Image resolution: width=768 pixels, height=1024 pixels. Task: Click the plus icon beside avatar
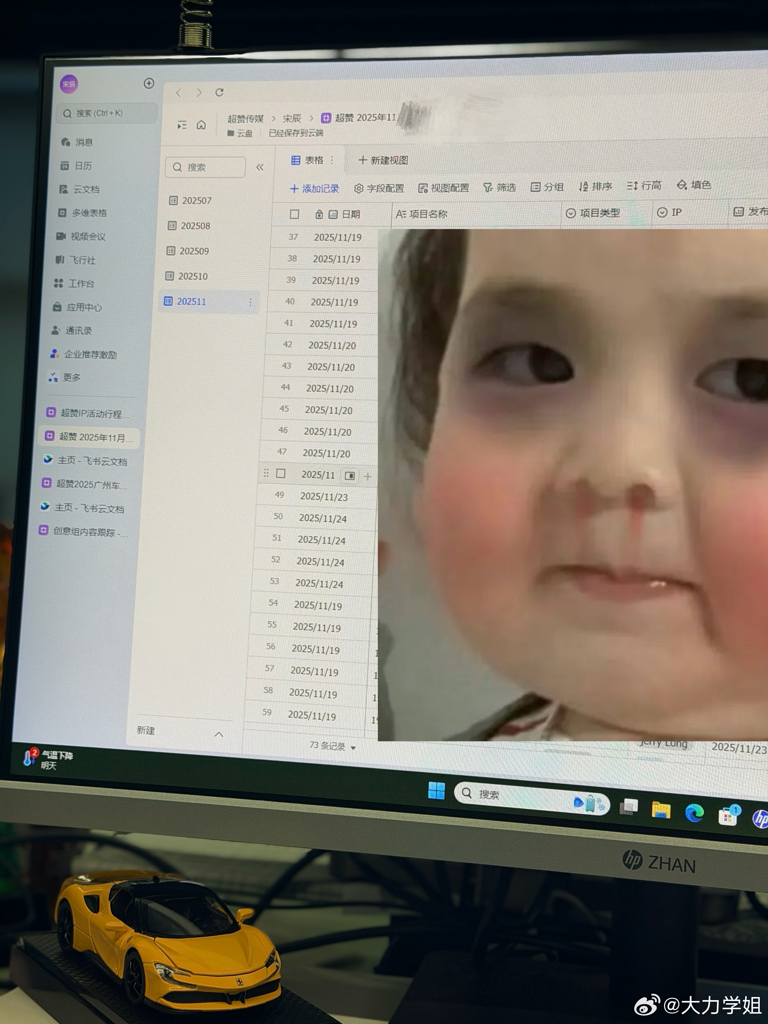coord(149,83)
